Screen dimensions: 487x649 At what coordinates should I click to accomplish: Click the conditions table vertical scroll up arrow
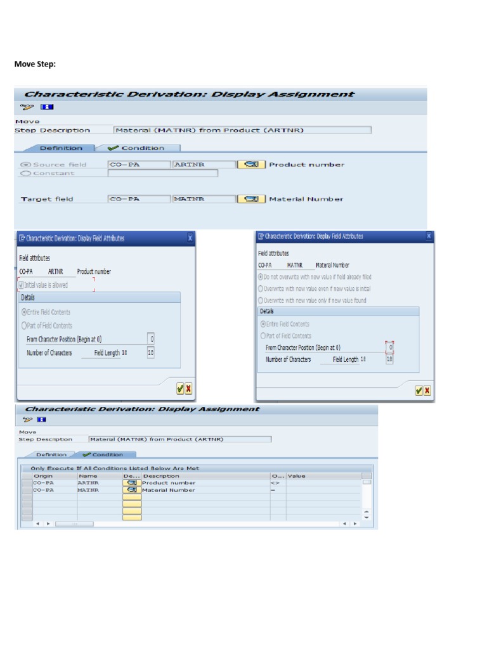[x=367, y=512]
